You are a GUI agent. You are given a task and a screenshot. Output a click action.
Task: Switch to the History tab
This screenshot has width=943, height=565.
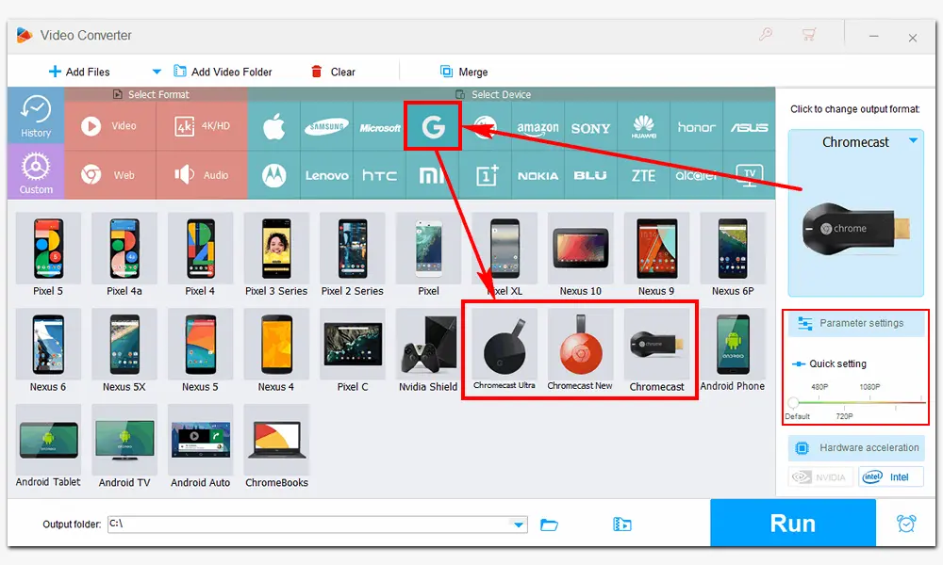click(x=36, y=115)
